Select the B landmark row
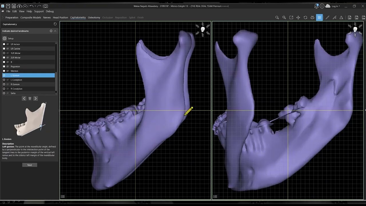Image resolution: width=366 pixels, height=206 pixels. pyautogui.click(x=29, y=62)
